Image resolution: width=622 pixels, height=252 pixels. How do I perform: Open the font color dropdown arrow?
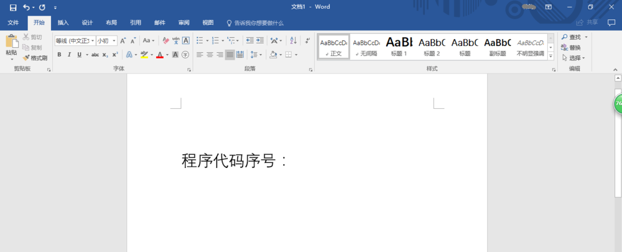(167, 55)
